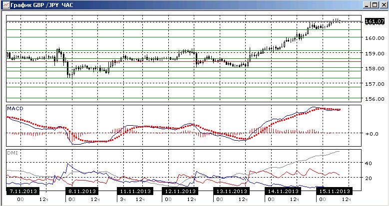Screen dimensions: 389x206
Task: Select the 11.11.2013 date marker
Action: click(x=135, y=192)
